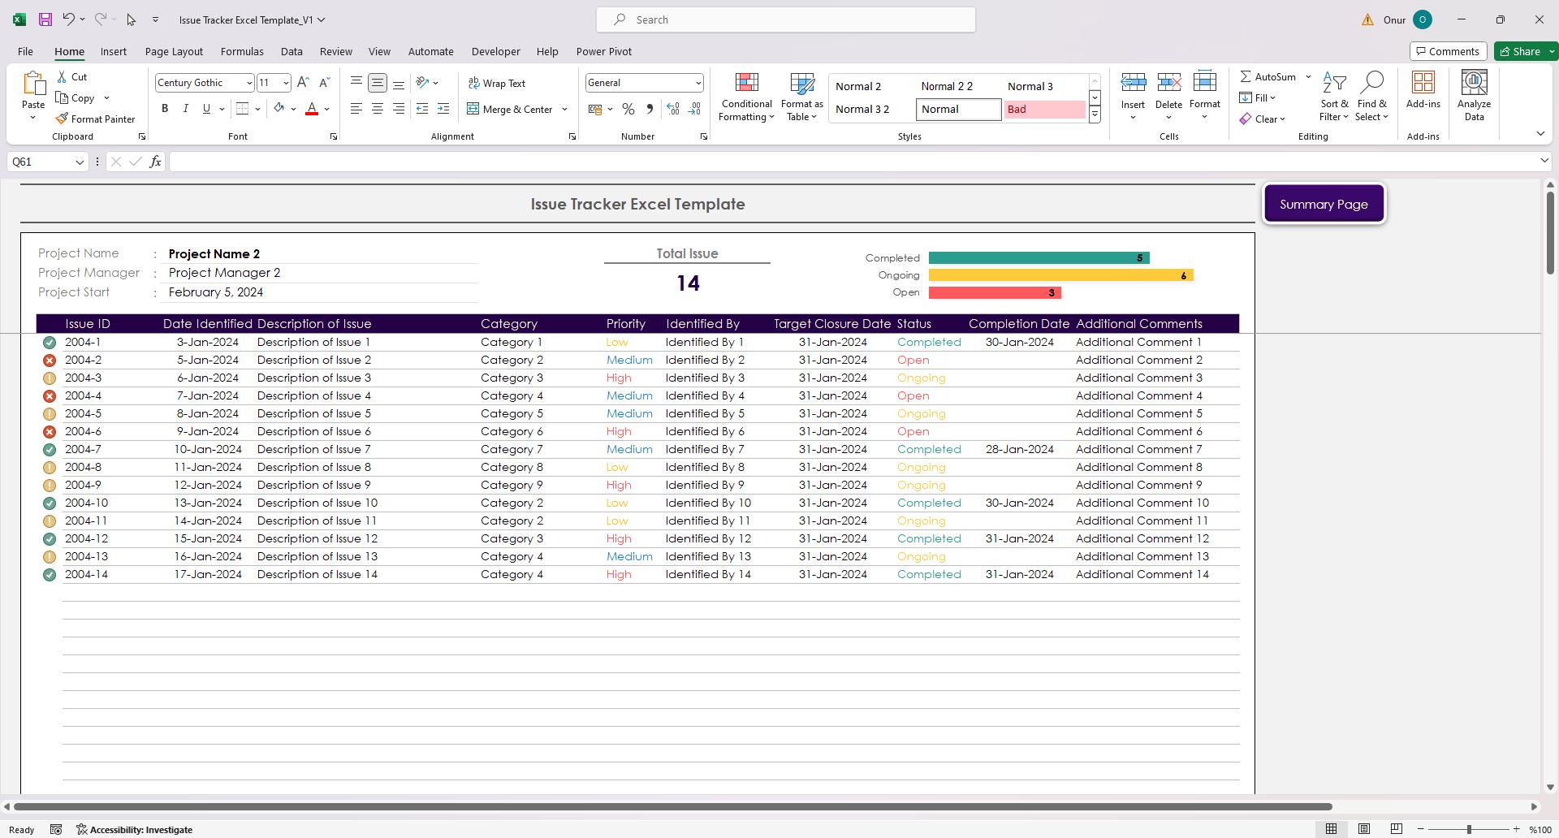
Task: Click the Insert cells icon
Action: 1133,82
